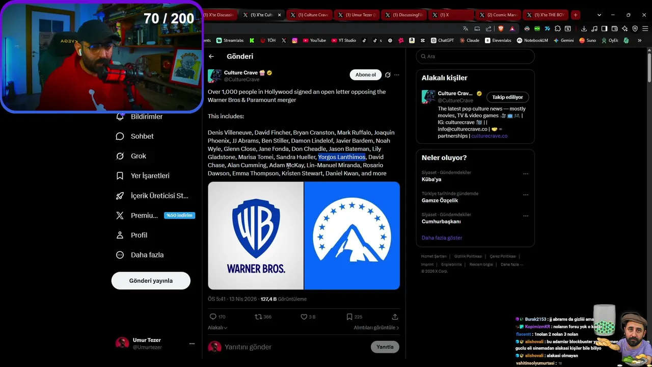Expand Daha fazla menu in sidebar
This screenshot has width=652, height=367.
(140, 255)
